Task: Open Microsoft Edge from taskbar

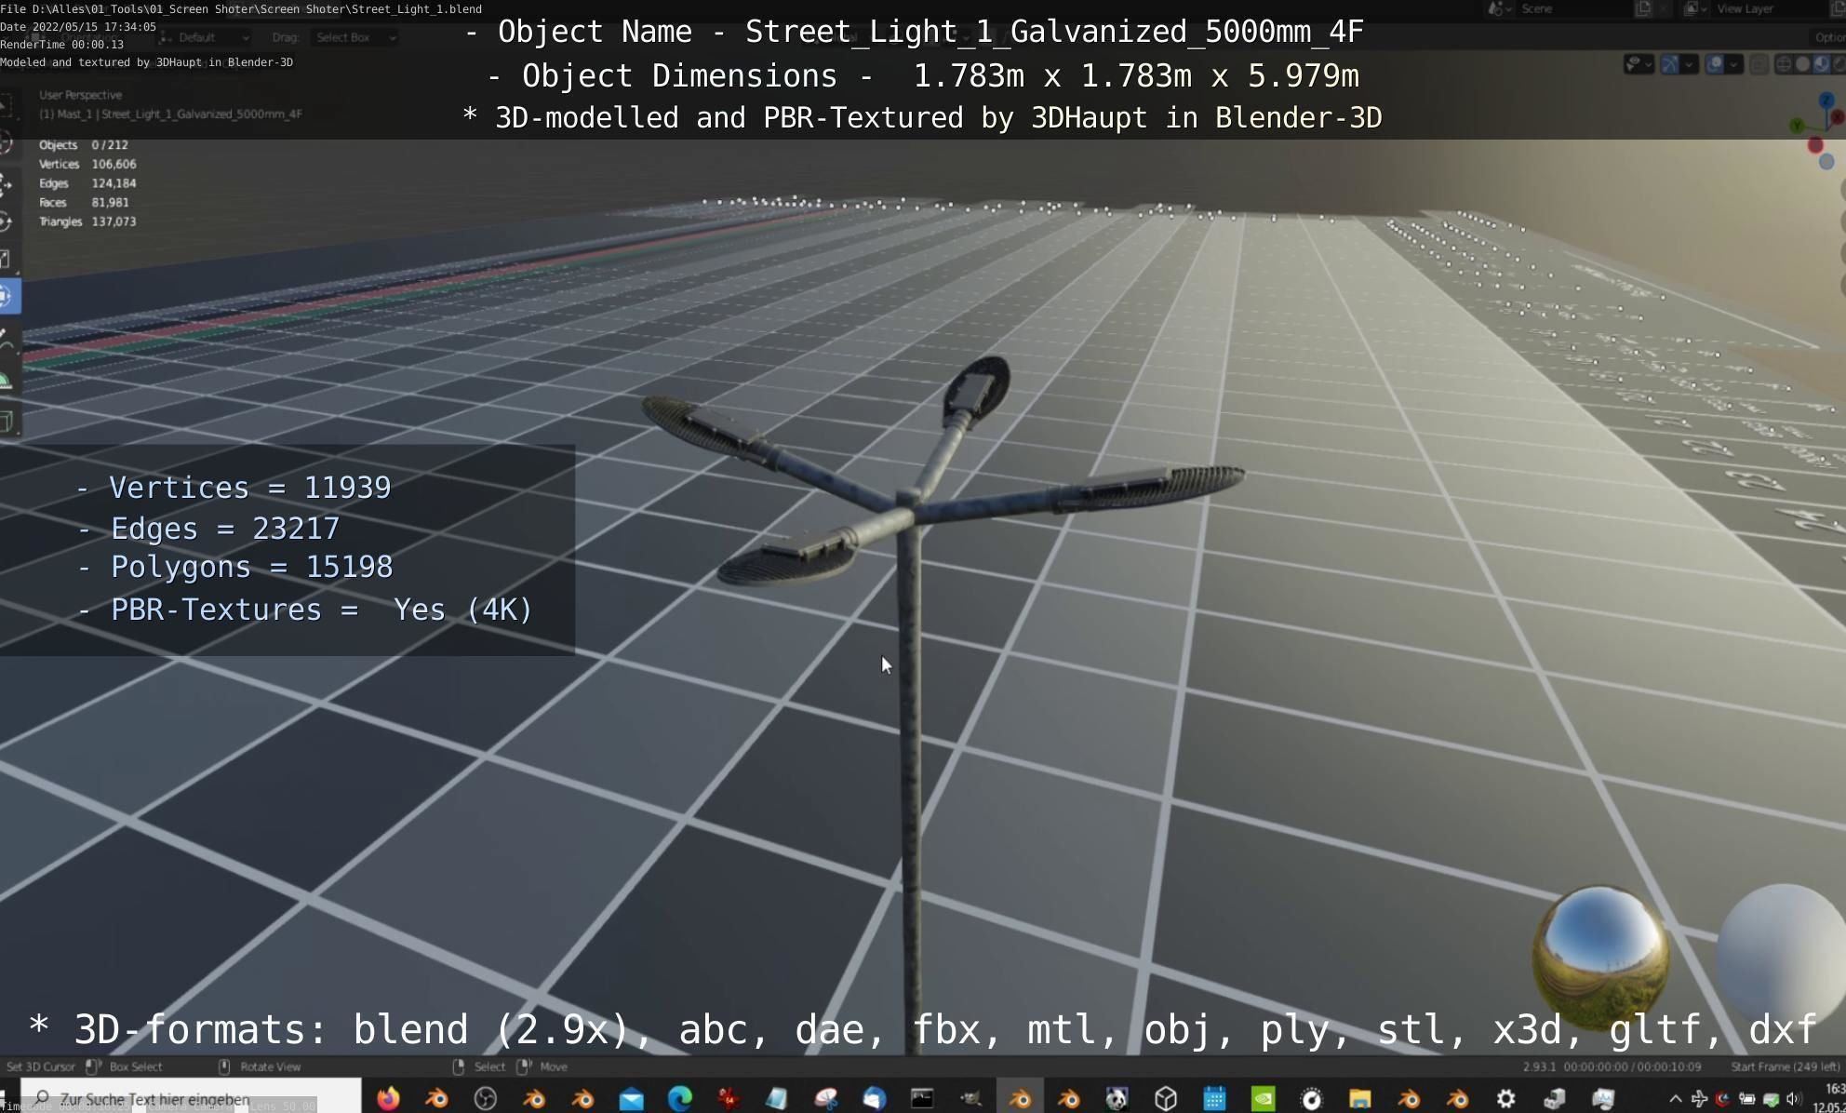Action: tap(680, 1099)
